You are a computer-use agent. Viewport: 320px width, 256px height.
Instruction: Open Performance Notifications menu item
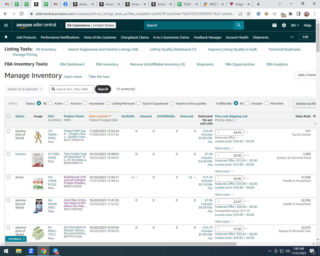pyautogui.click(x=60, y=37)
